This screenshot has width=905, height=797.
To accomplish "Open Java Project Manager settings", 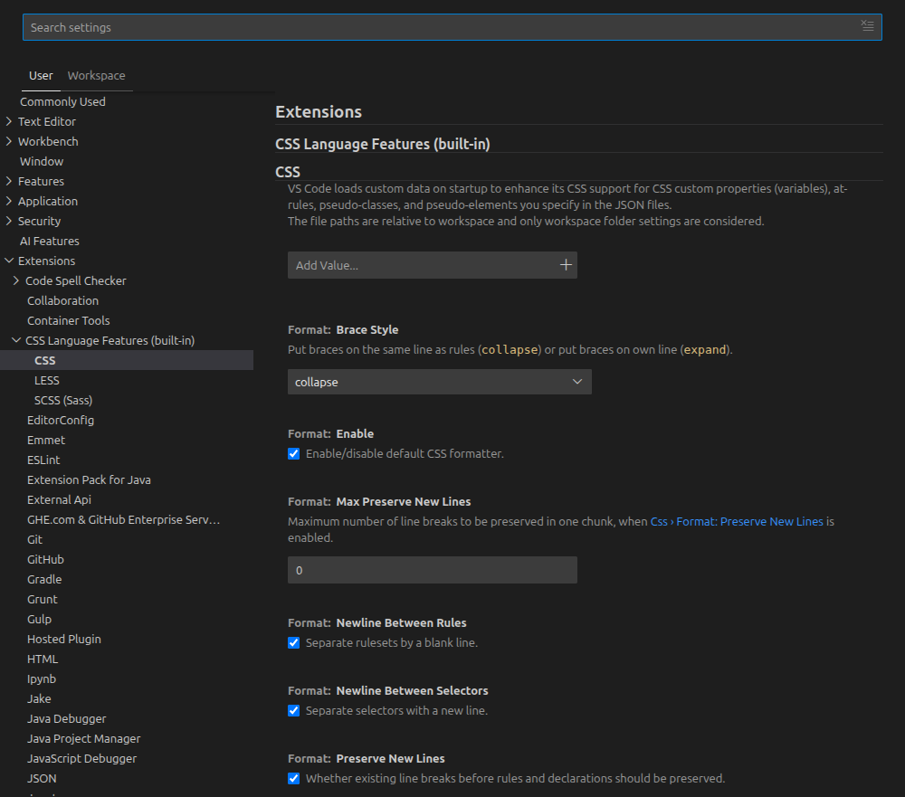I will click(83, 739).
